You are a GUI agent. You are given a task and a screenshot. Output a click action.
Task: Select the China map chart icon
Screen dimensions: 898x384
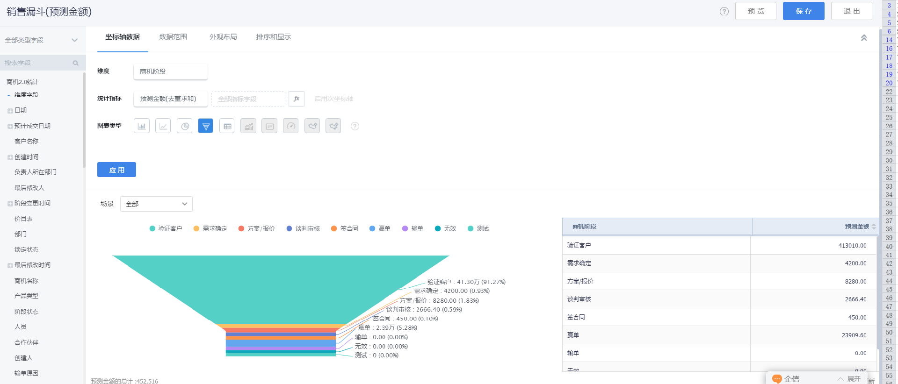point(312,126)
